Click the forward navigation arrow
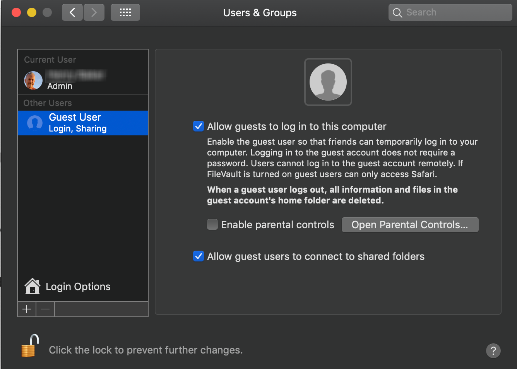Screen dimensions: 517x369 coord(94,13)
